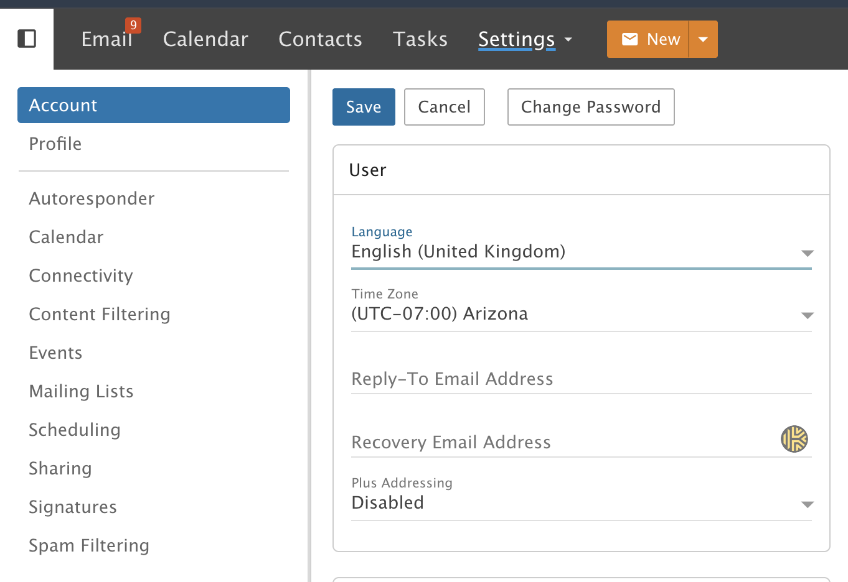This screenshot has width=848, height=582.
Task: Click the Save button
Action: [x=364, y=107]
